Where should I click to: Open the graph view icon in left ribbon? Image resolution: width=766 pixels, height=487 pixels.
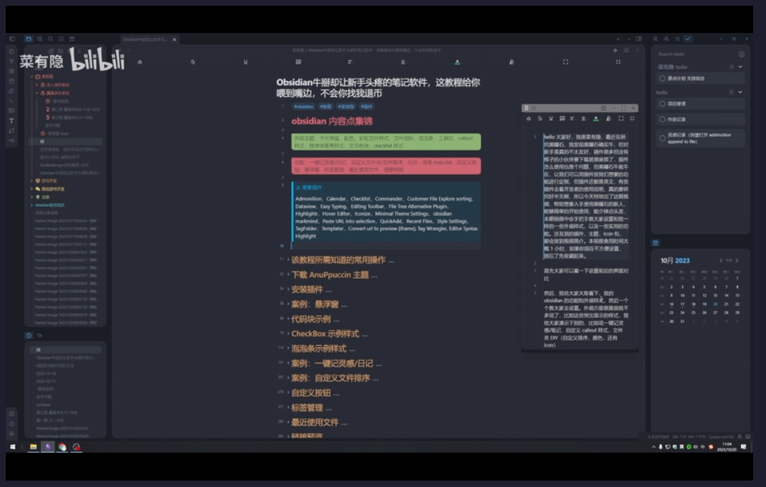[11, 61]
